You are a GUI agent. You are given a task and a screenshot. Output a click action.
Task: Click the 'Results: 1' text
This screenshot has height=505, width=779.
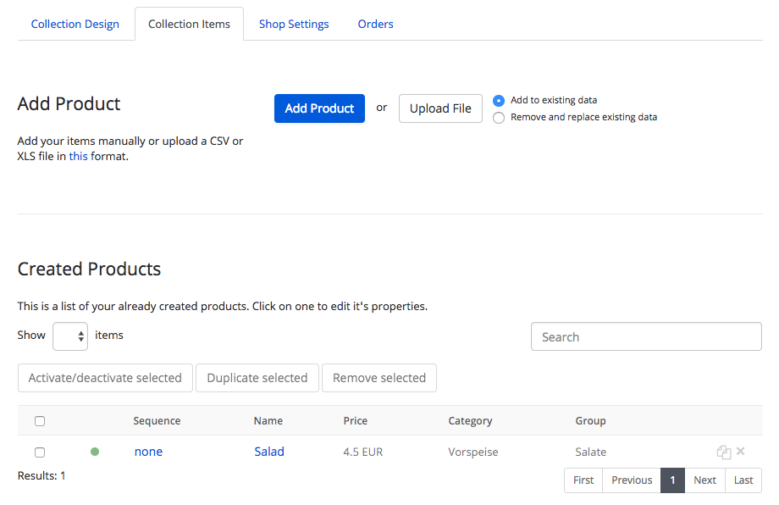[x=41, y=475]
